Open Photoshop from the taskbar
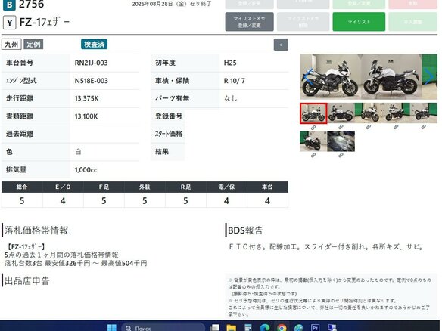 coord(315,328)
